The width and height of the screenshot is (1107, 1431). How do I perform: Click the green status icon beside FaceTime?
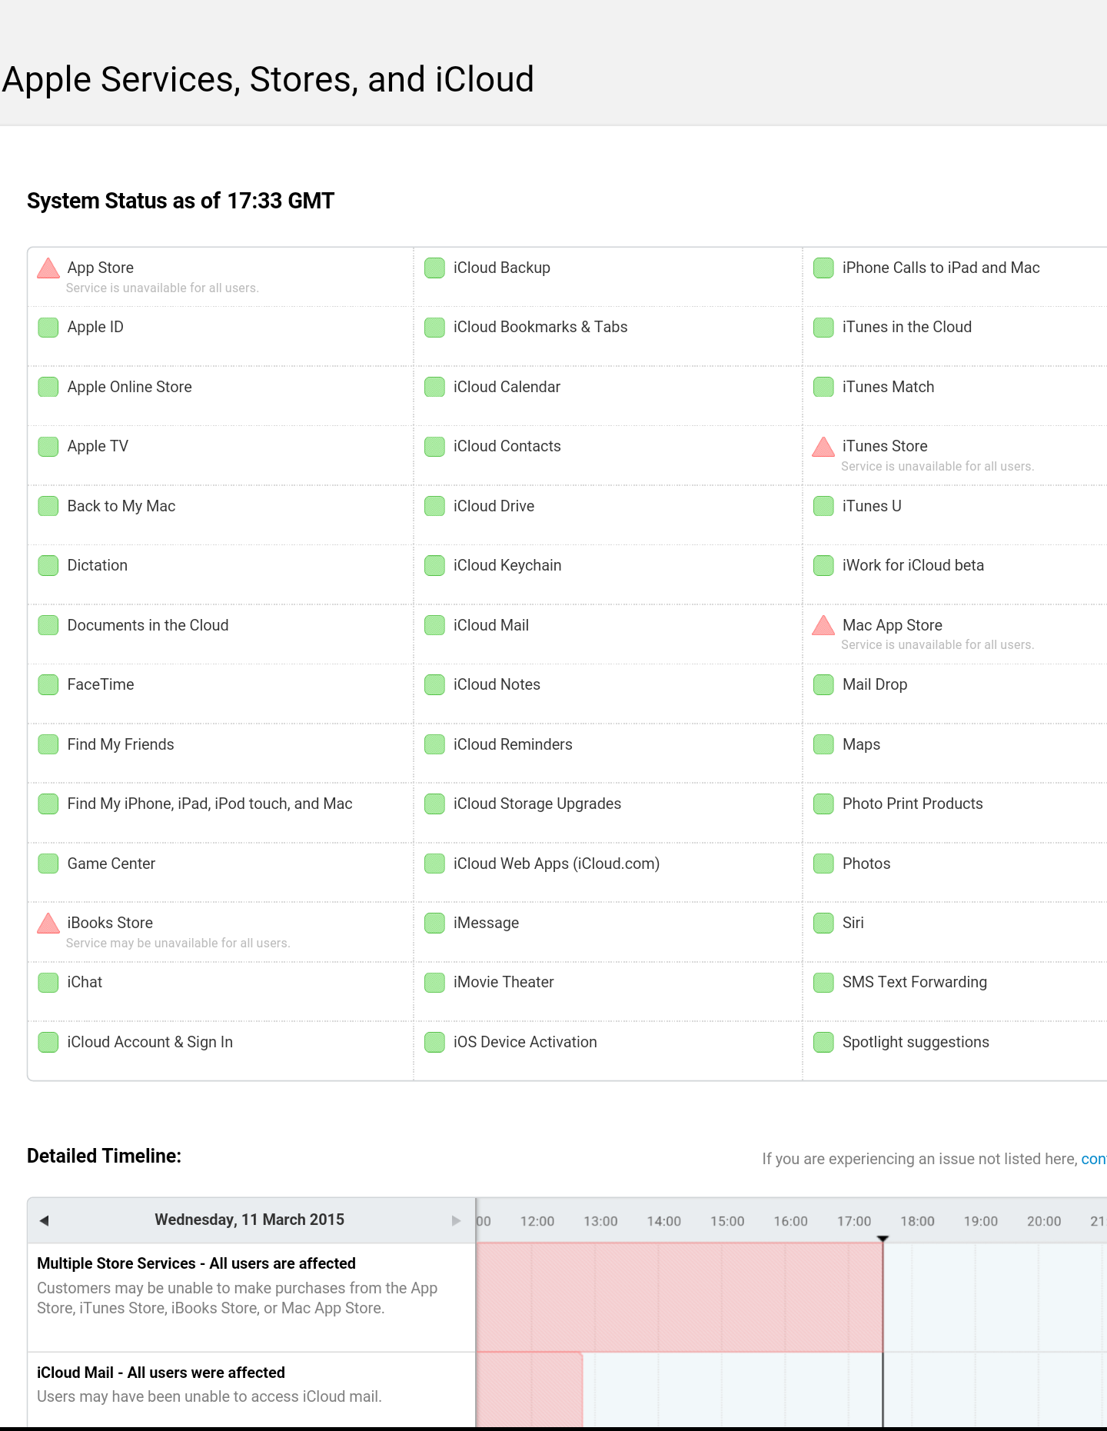coord(48,685)
